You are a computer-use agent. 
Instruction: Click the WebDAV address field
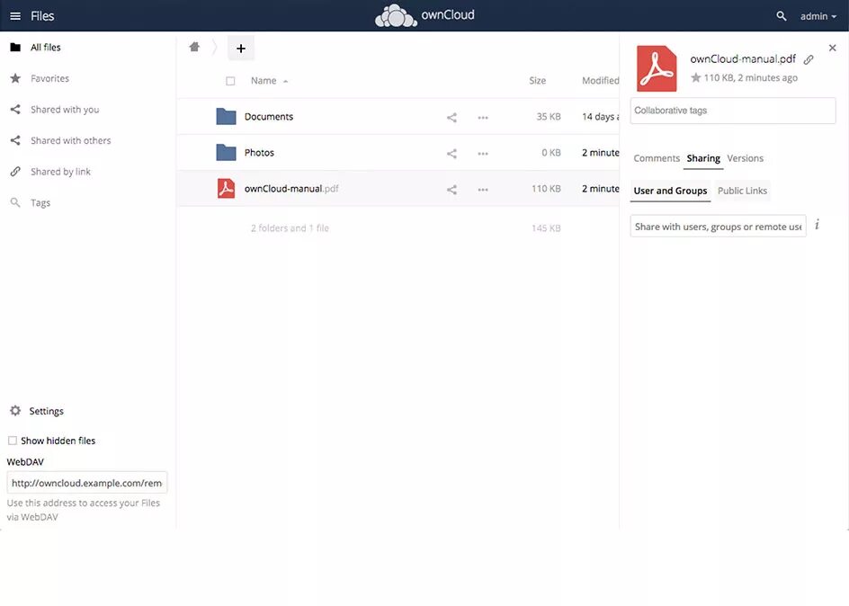[87, 483]
